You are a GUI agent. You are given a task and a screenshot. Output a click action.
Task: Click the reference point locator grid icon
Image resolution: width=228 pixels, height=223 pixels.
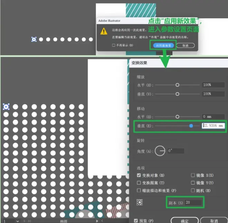point(139,202)
